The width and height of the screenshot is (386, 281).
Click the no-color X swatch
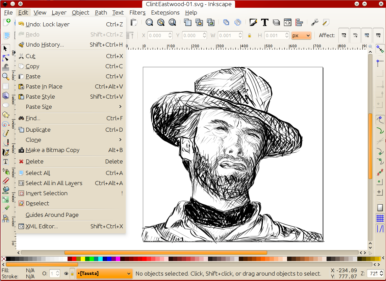(x=4, y=259)
